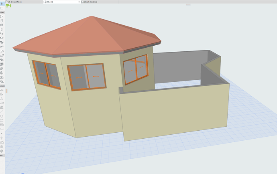Screen dimensions: 277x174
Task: Select the Polyline tool
Action: click(2, 121)
